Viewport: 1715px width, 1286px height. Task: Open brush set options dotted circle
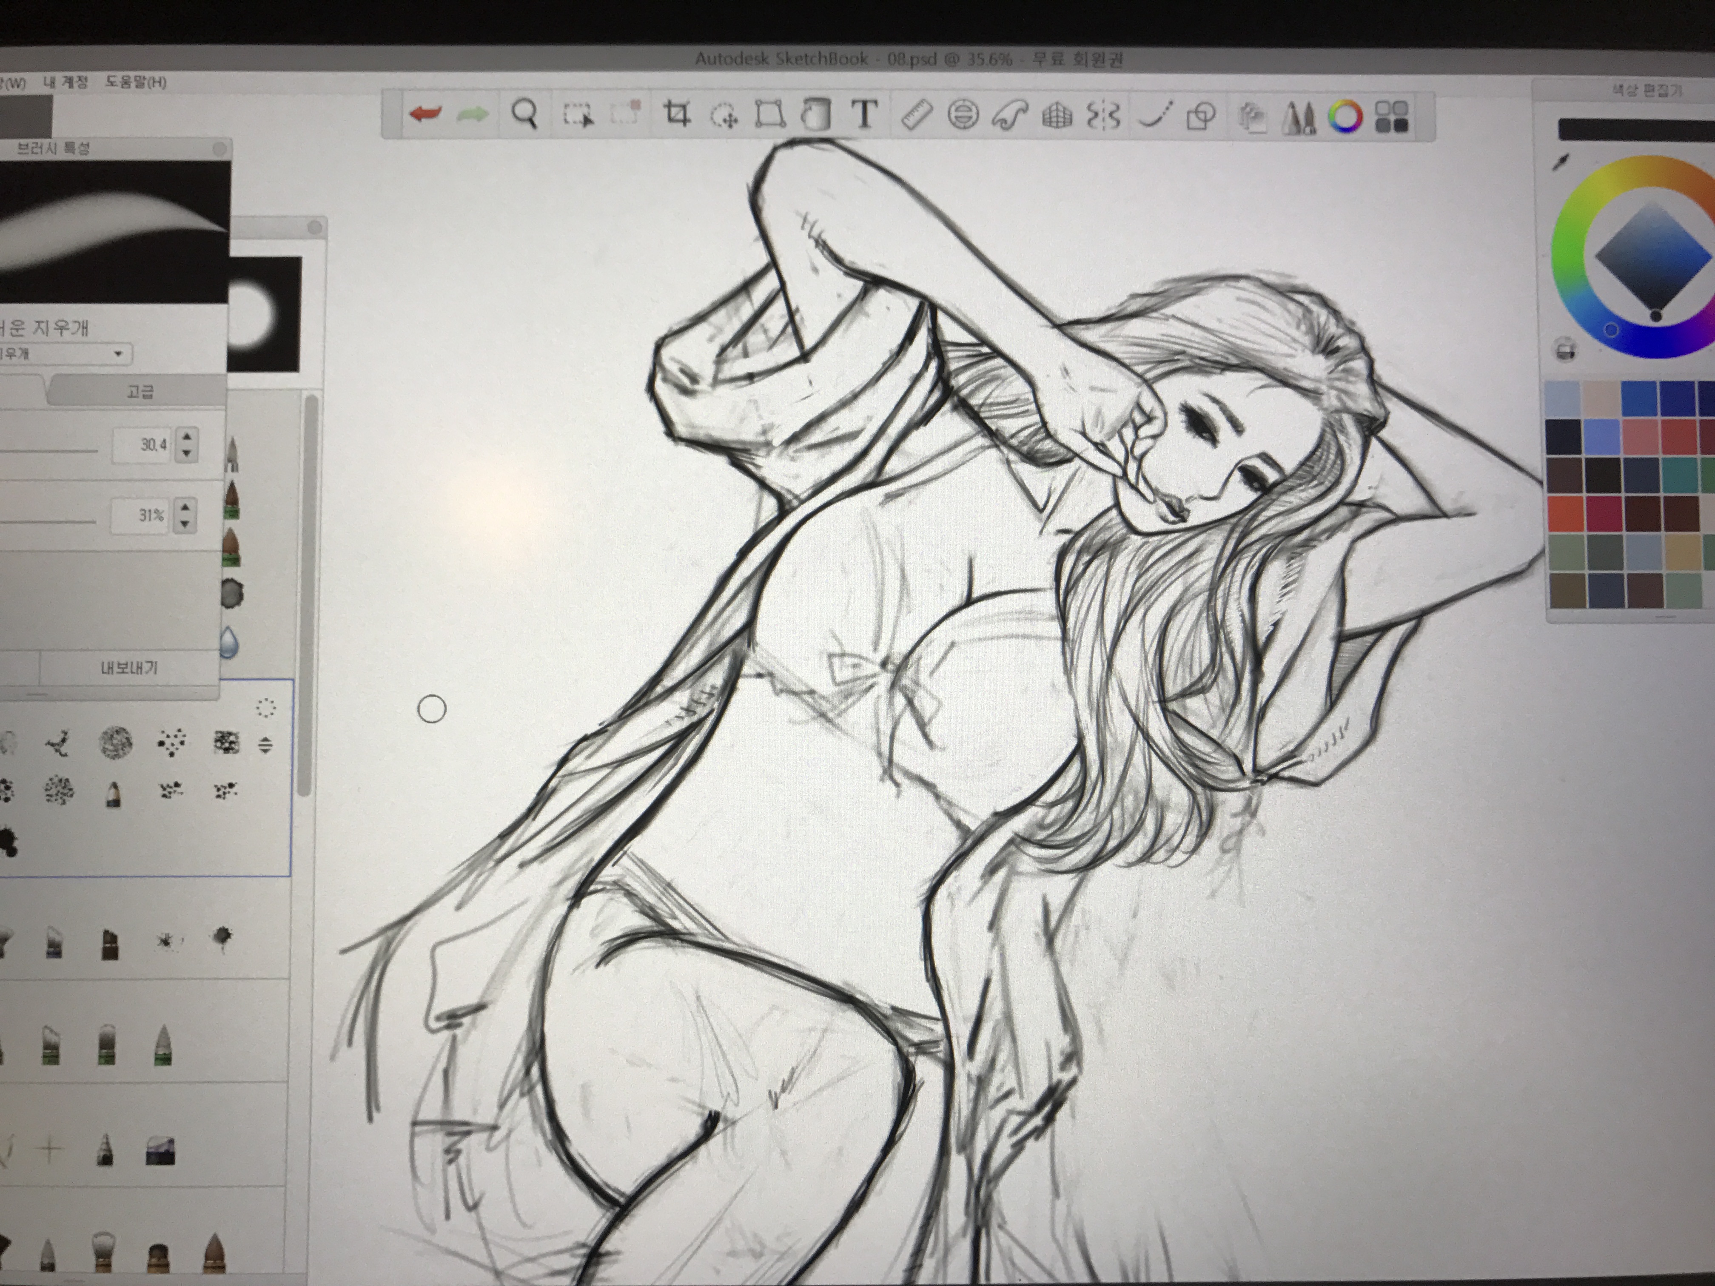pyautogui.click(x=266, y=707)
